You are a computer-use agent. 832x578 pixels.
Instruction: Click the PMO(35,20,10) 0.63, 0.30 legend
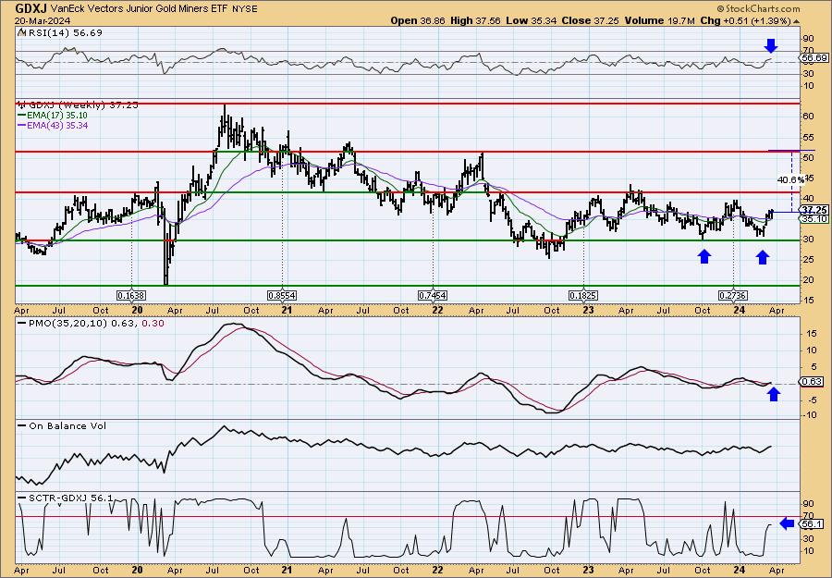click(91, 324)
